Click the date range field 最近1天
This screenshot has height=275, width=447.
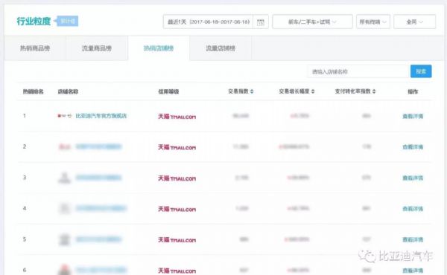tap(209, 22)
